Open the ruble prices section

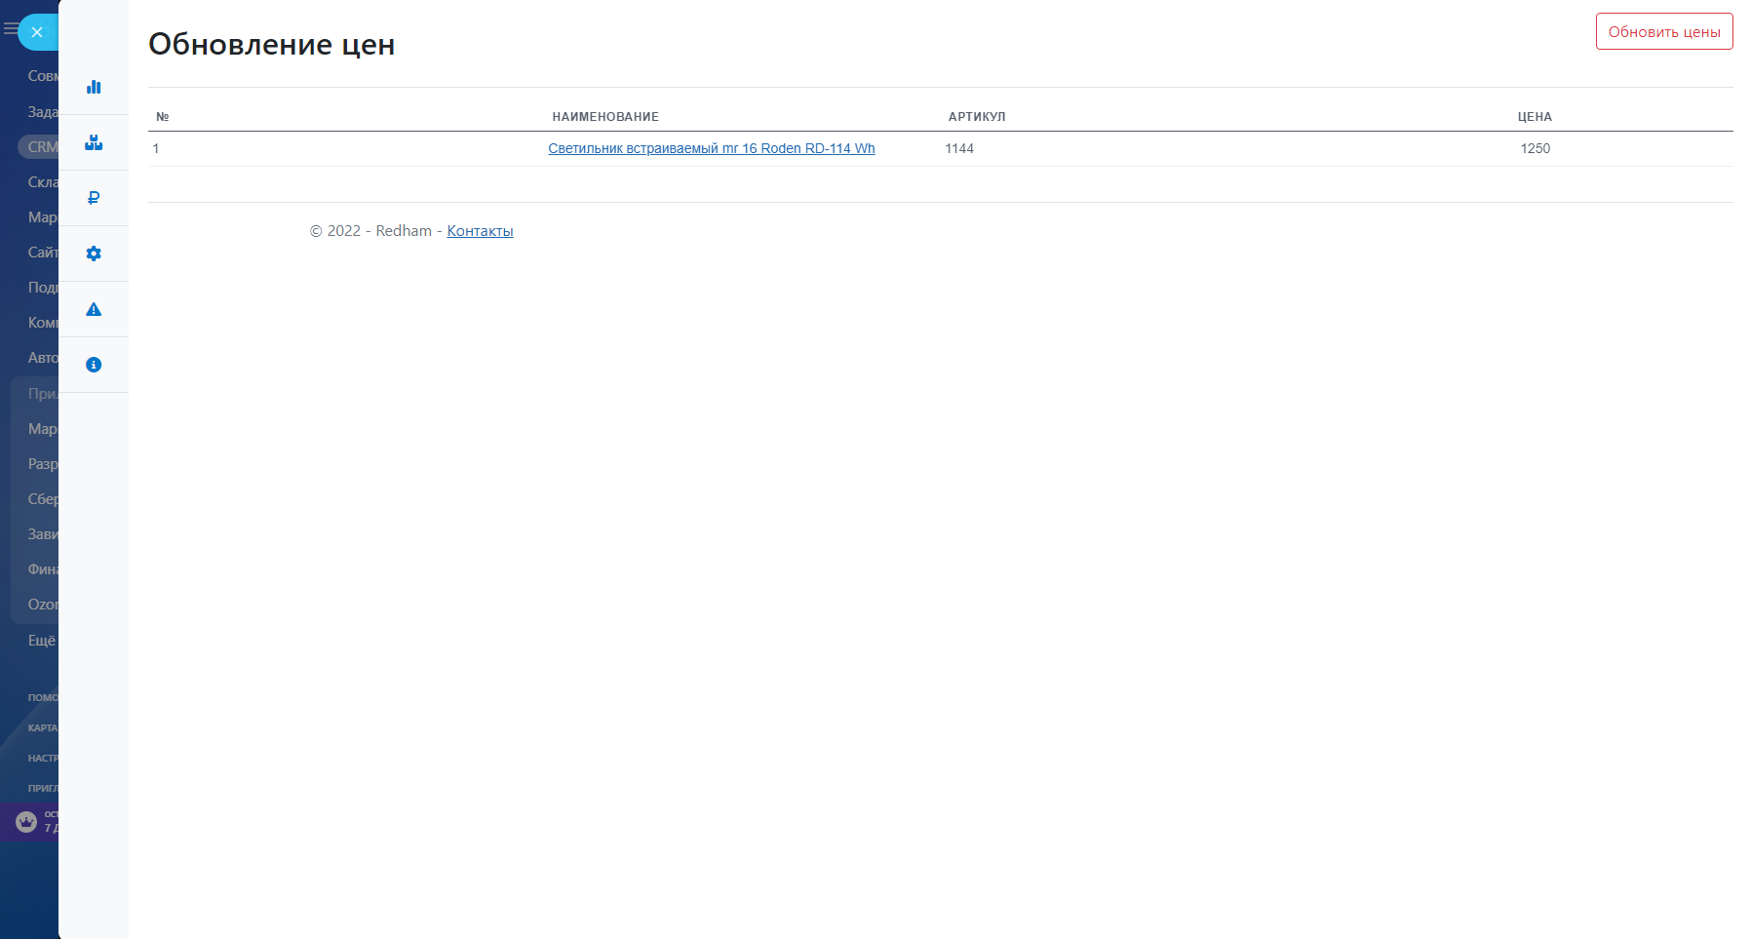pyautogui.click(x=94, y=198)
